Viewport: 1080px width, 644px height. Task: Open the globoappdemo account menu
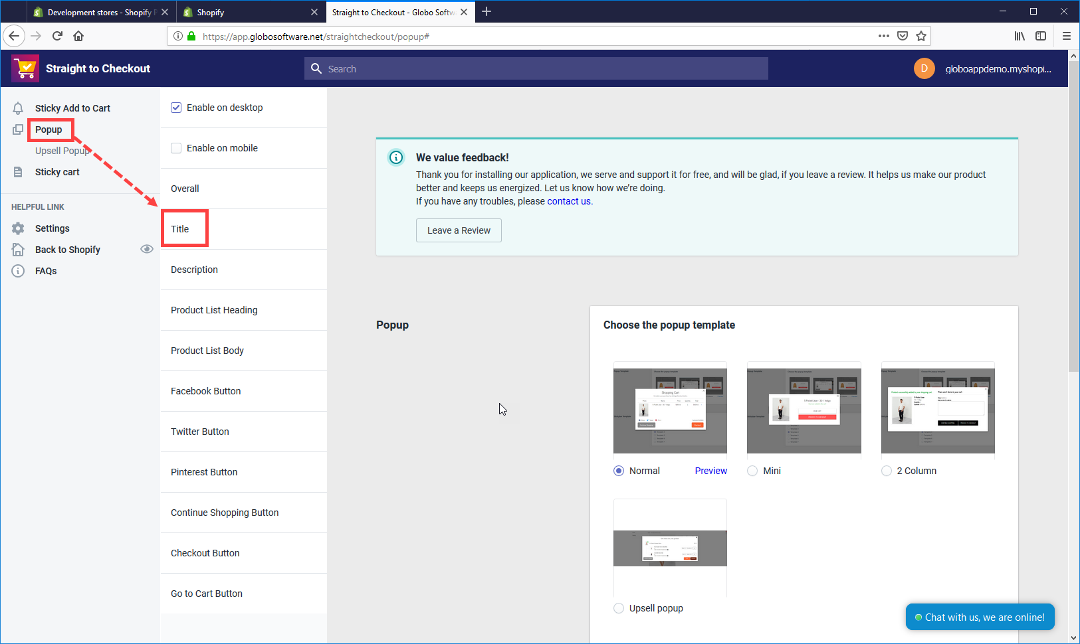coord(999,68)
